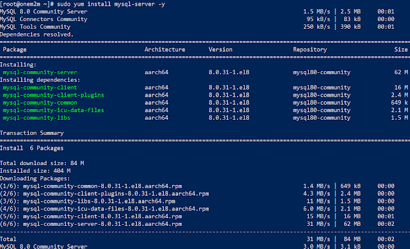Image resolution: width=410 pixels, height=249 pixels.
Task: Click the 'Architecture' column header
Action: click(165, 50)
